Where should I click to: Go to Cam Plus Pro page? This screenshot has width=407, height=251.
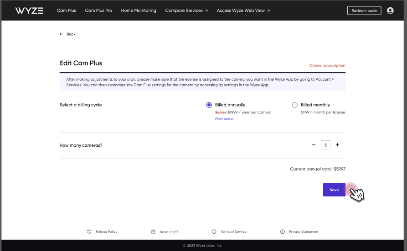point(98,10)
